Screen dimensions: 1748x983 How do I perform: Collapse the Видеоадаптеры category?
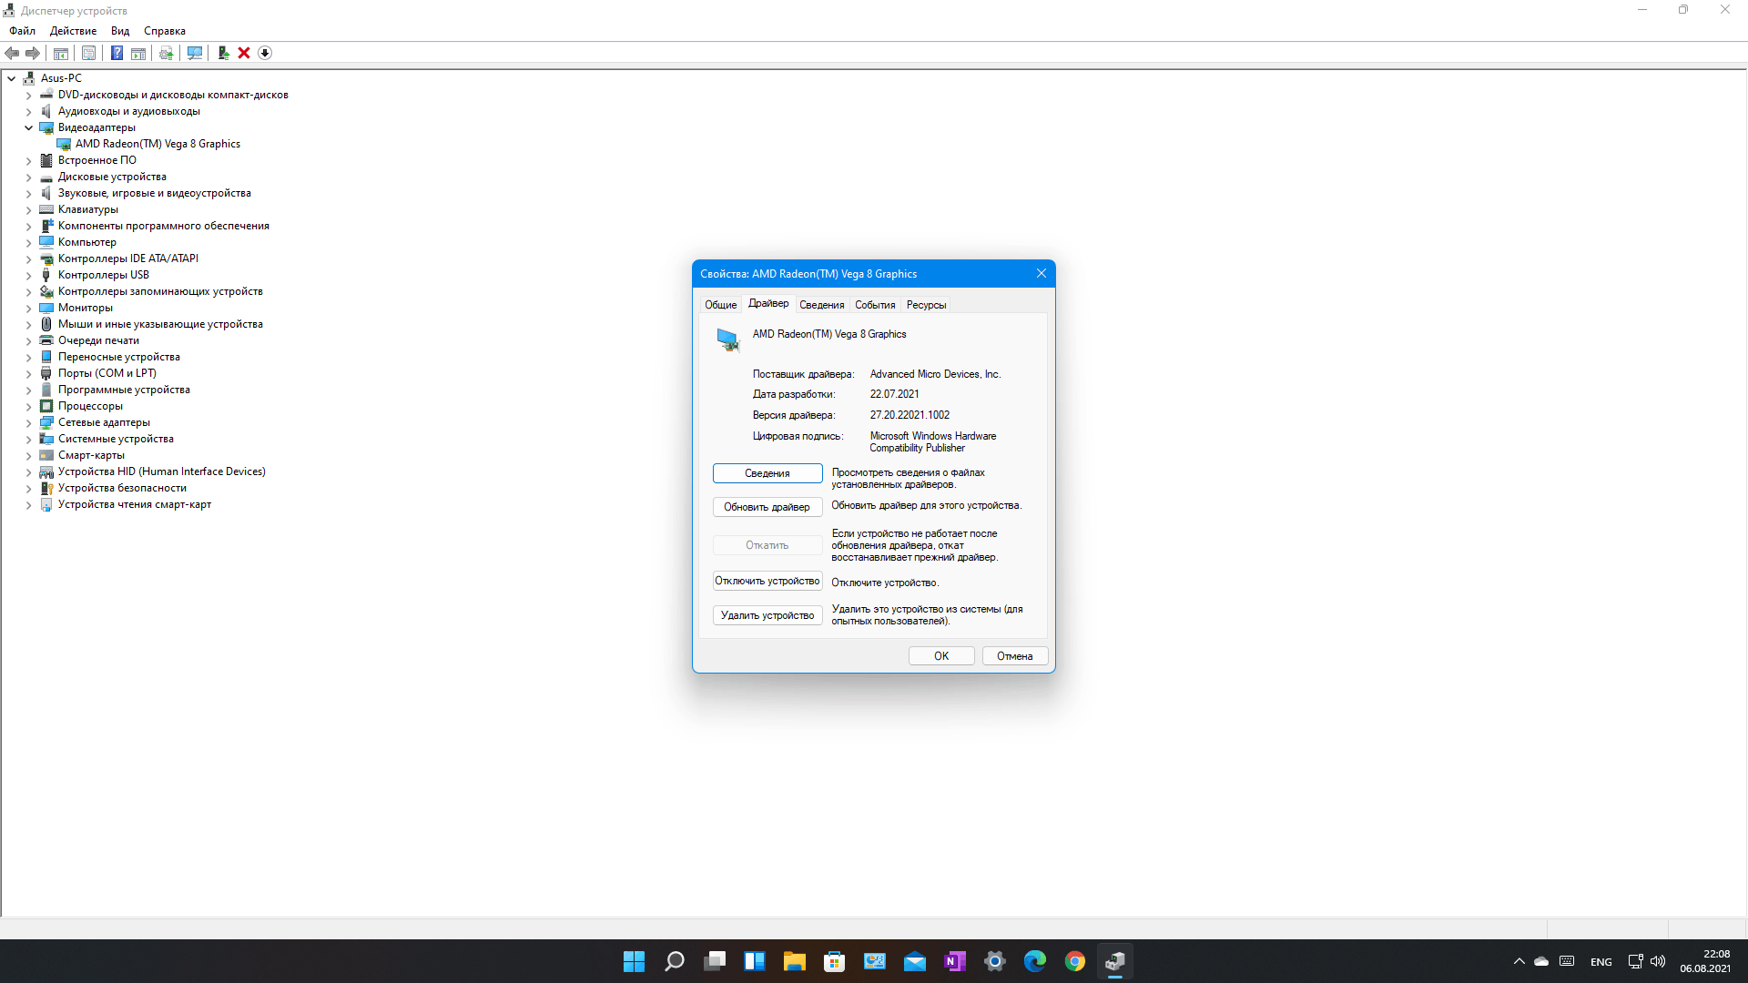pos(28,127)
